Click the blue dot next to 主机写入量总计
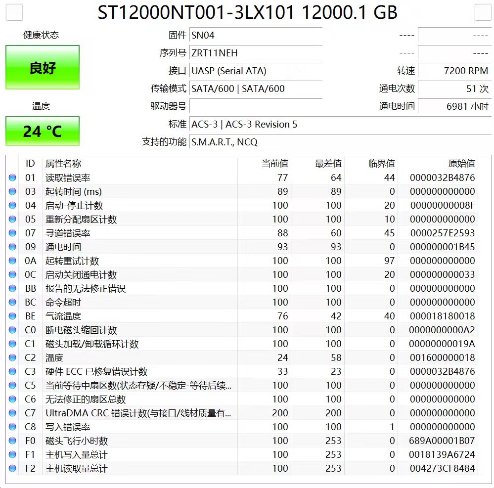This screenshot has width=494, height=488. pyautogui.click(x=12, y=454)
